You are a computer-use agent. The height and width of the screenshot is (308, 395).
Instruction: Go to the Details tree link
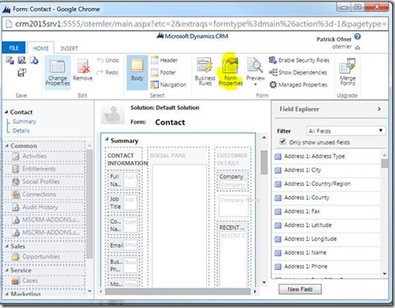(21, 131)
